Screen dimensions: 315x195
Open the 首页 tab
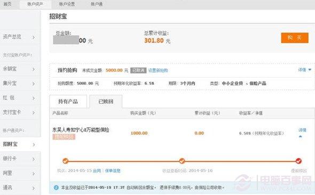coord(7,4)
